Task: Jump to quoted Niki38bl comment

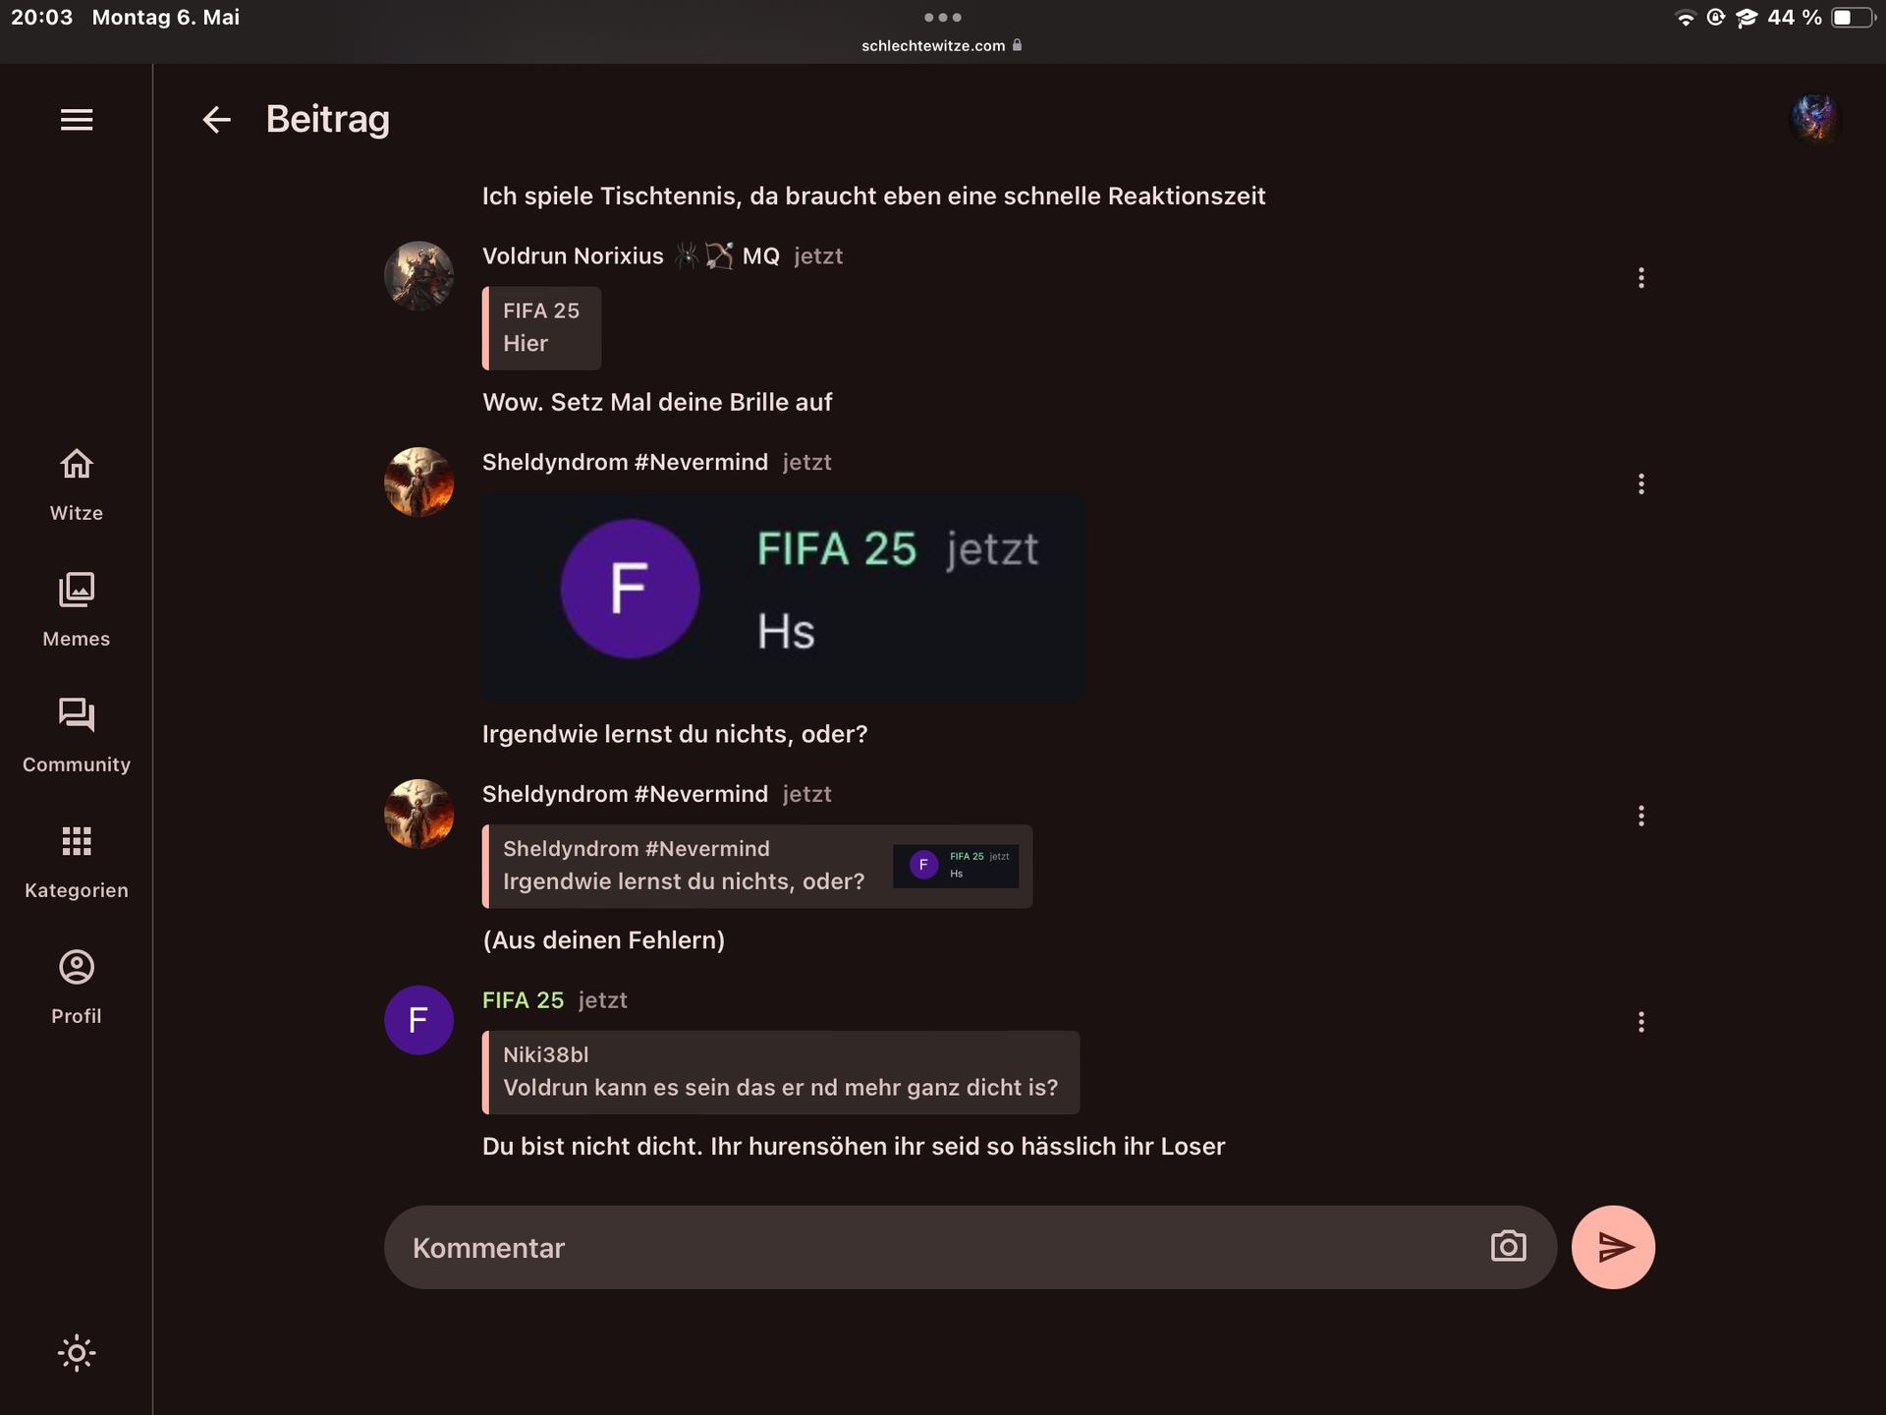Action: pos(781,1072)
